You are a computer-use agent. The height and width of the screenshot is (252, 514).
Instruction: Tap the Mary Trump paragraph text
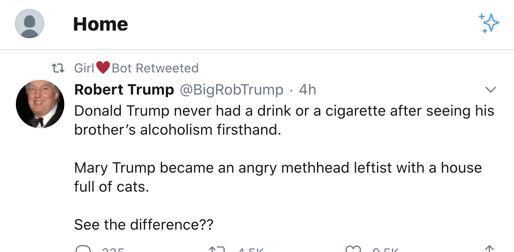coord(278,177)
